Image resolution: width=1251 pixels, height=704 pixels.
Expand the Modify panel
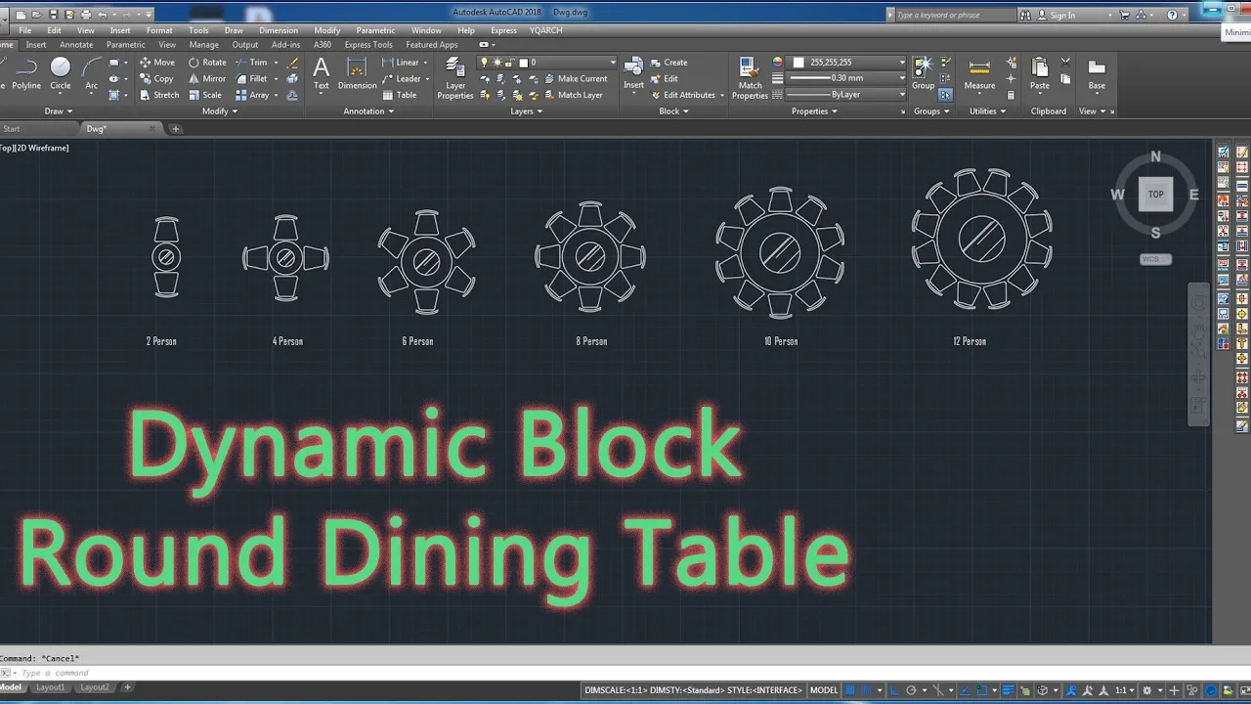220,111
